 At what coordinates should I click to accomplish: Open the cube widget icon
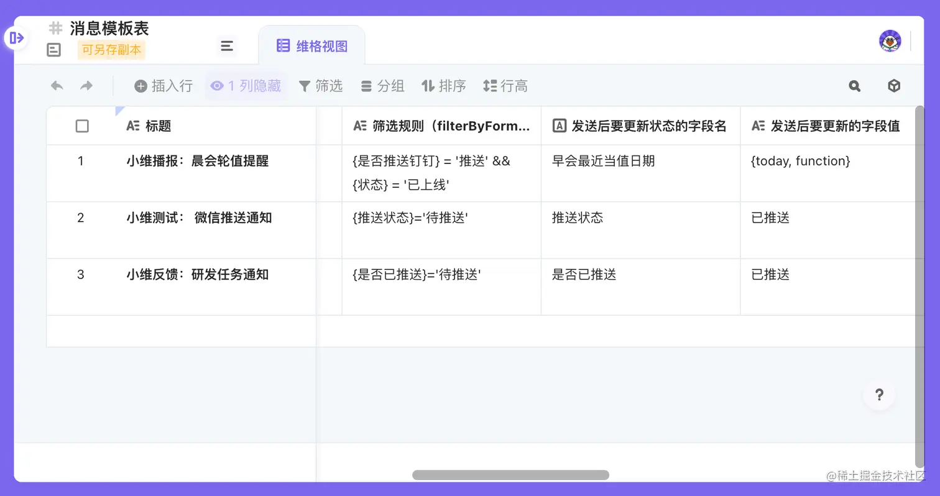point(894,86)
